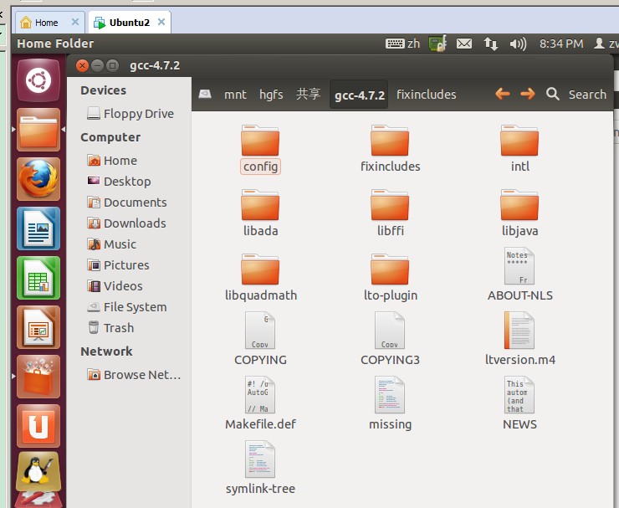Open Ubuntu Software Center icon
The image size is (619, 508).
click(38, 377)
